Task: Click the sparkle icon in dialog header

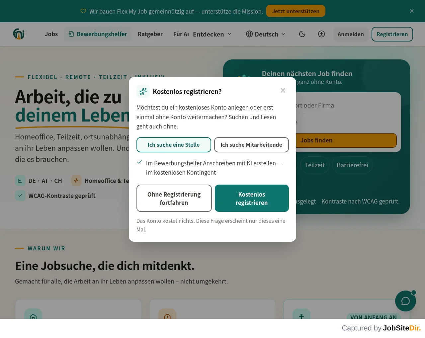Action: [143, 91]
